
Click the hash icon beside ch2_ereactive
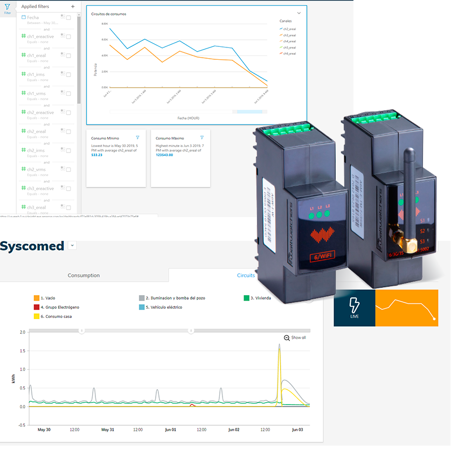pyautogui.click(x=24, y=112)
